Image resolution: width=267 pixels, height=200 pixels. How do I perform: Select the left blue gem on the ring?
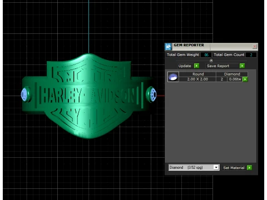(x=24, y=94)
